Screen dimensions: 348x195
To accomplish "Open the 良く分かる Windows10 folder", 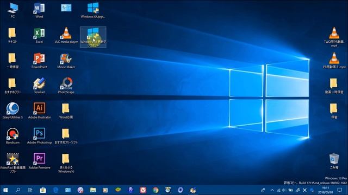I will tap(66, 163).
